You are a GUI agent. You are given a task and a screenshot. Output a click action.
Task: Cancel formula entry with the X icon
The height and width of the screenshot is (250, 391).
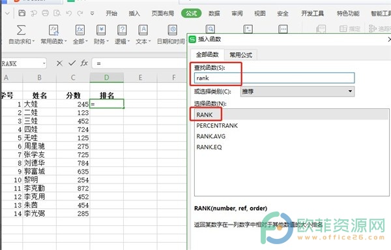coord(59,63)
